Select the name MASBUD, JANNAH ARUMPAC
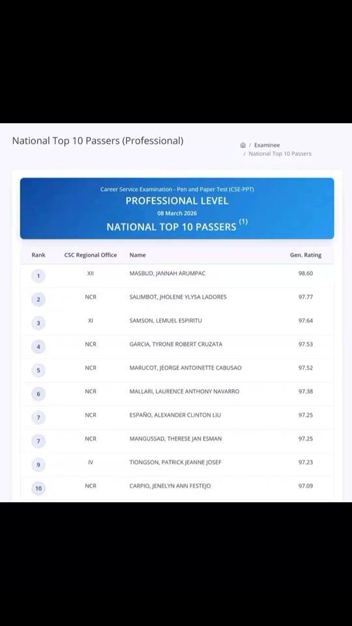This screenshot has height=626, width=352. tap(168, 273)
